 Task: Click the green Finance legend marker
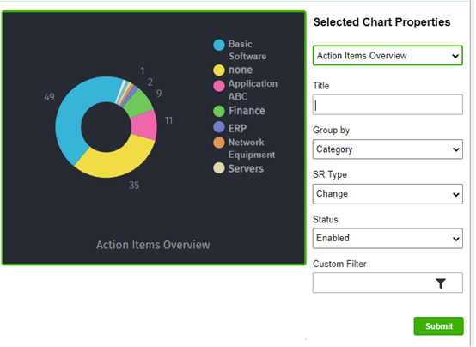(x=219, y=111)
